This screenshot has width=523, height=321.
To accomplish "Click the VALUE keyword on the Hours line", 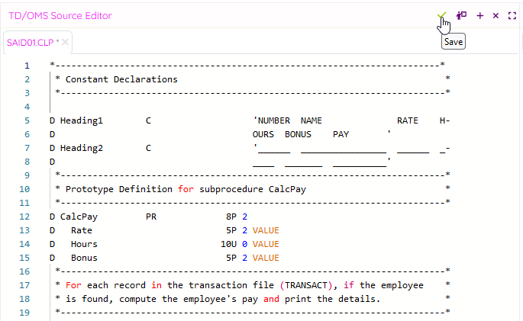I will click(x=266, y=244).
